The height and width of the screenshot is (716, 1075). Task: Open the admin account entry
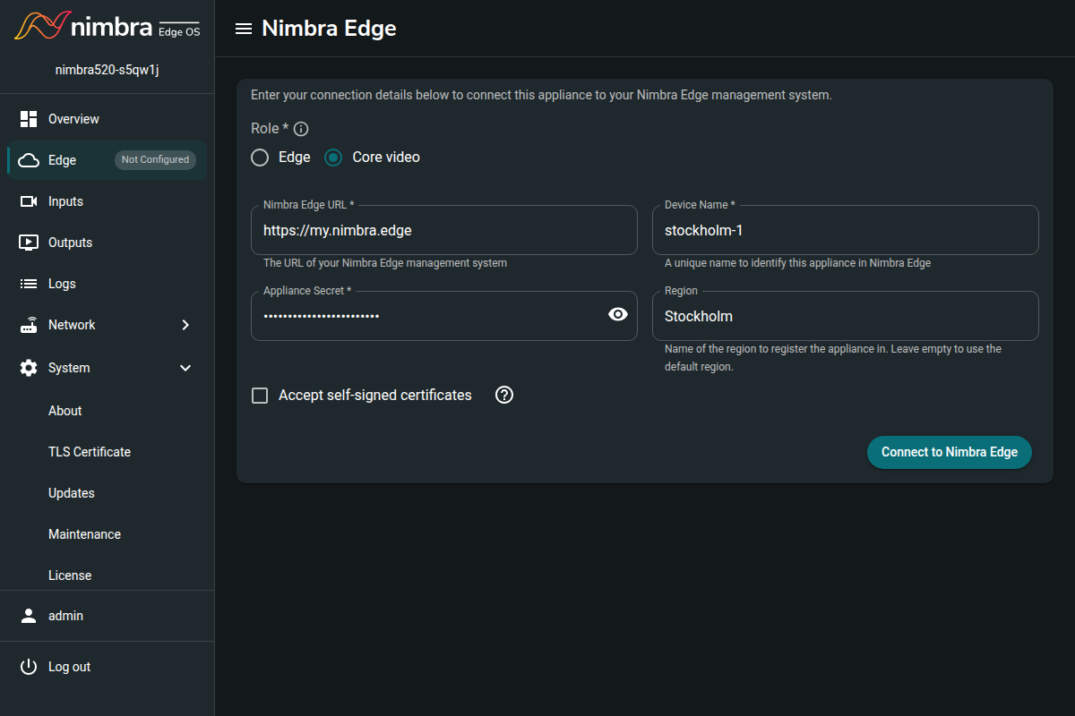click(107, 616)
